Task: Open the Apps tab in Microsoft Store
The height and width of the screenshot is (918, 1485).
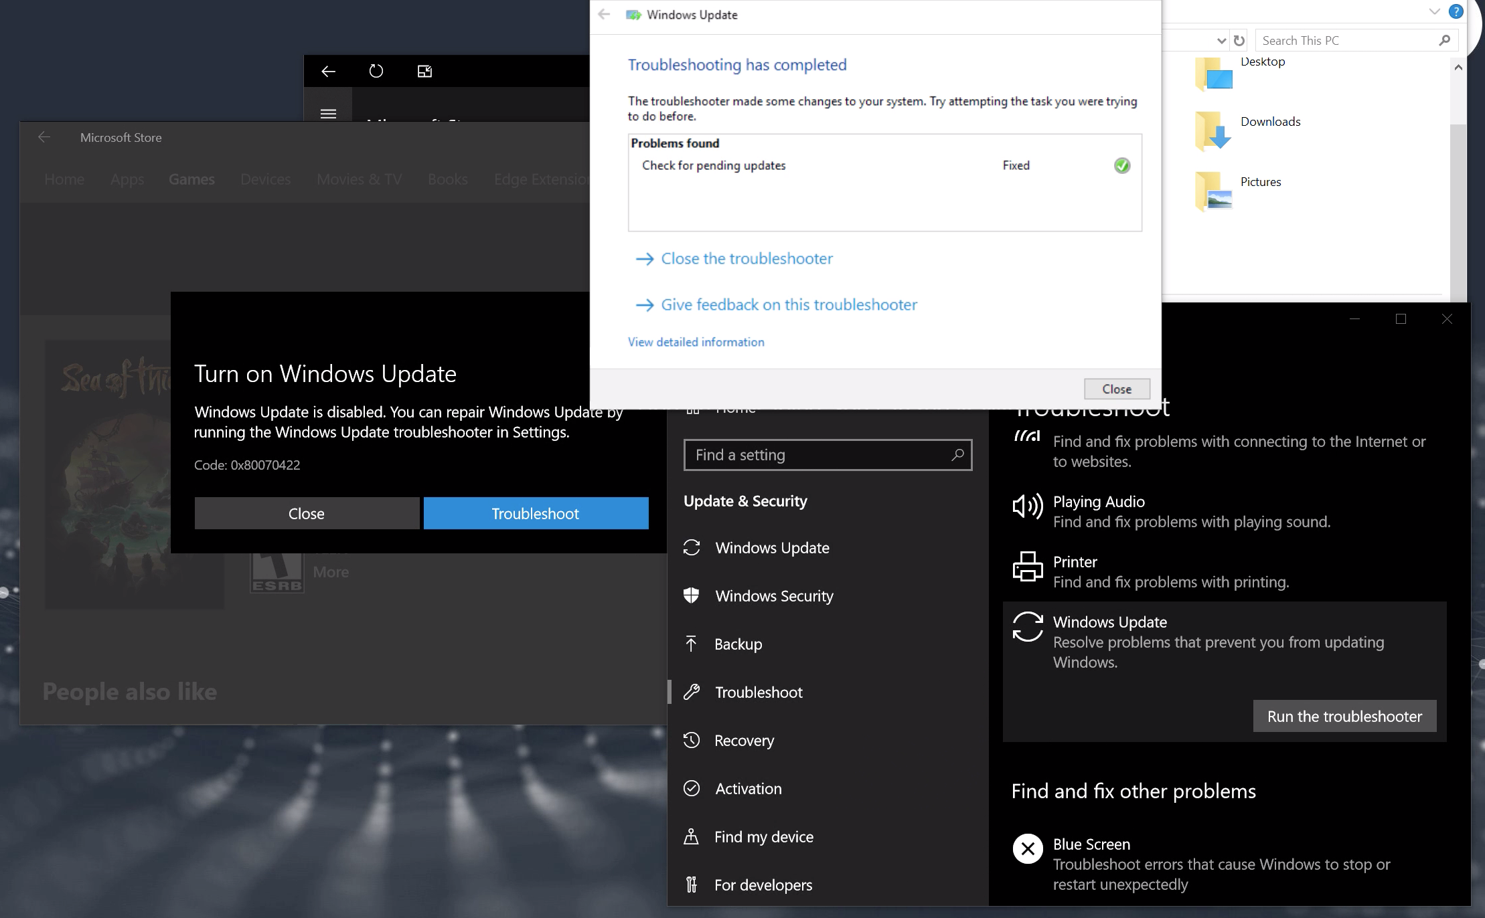Action: tap(127, 179)
